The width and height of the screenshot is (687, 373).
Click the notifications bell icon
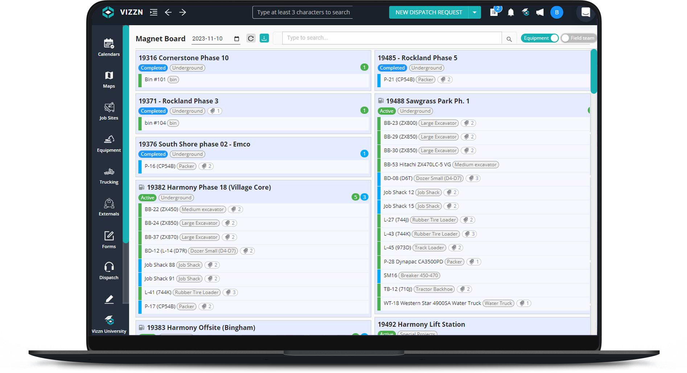(511, 12)
